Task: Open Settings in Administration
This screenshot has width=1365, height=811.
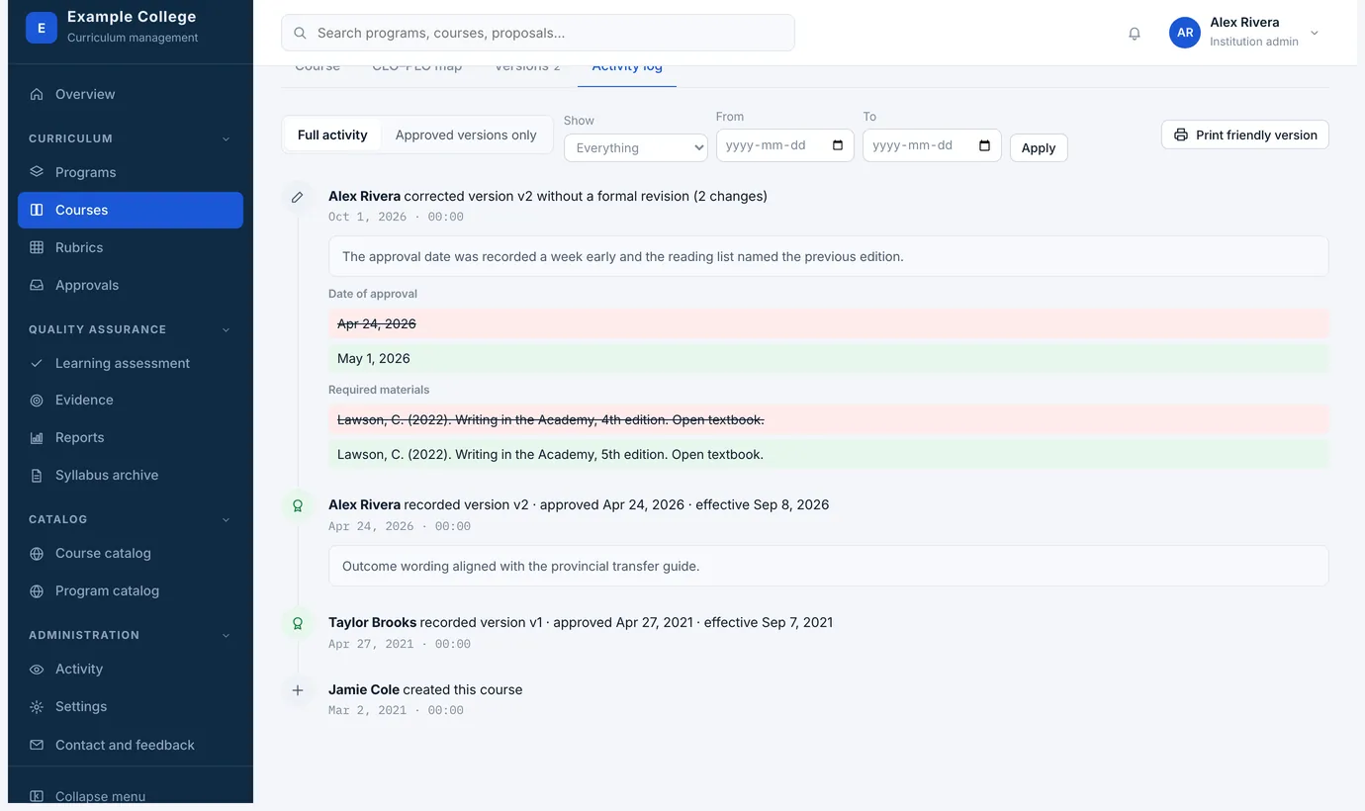Action: click(x=131, y=707)
